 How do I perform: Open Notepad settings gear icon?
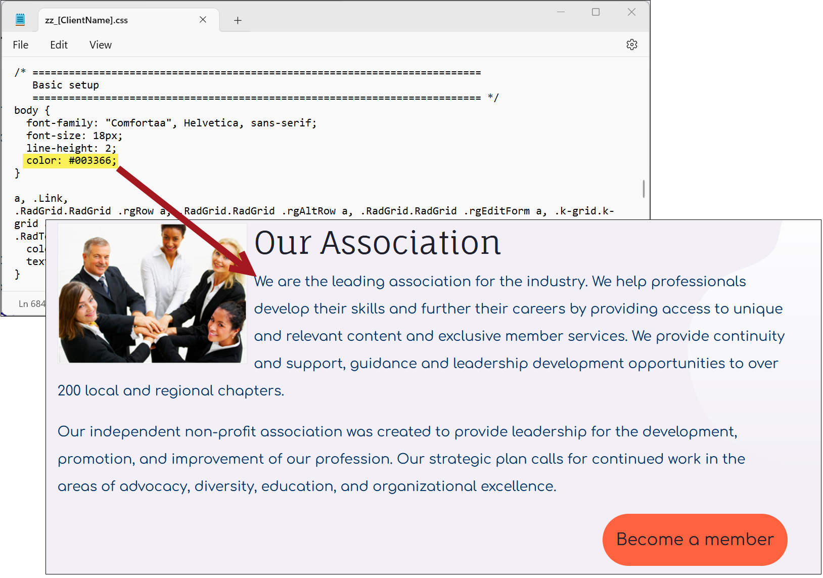[631, 45]
